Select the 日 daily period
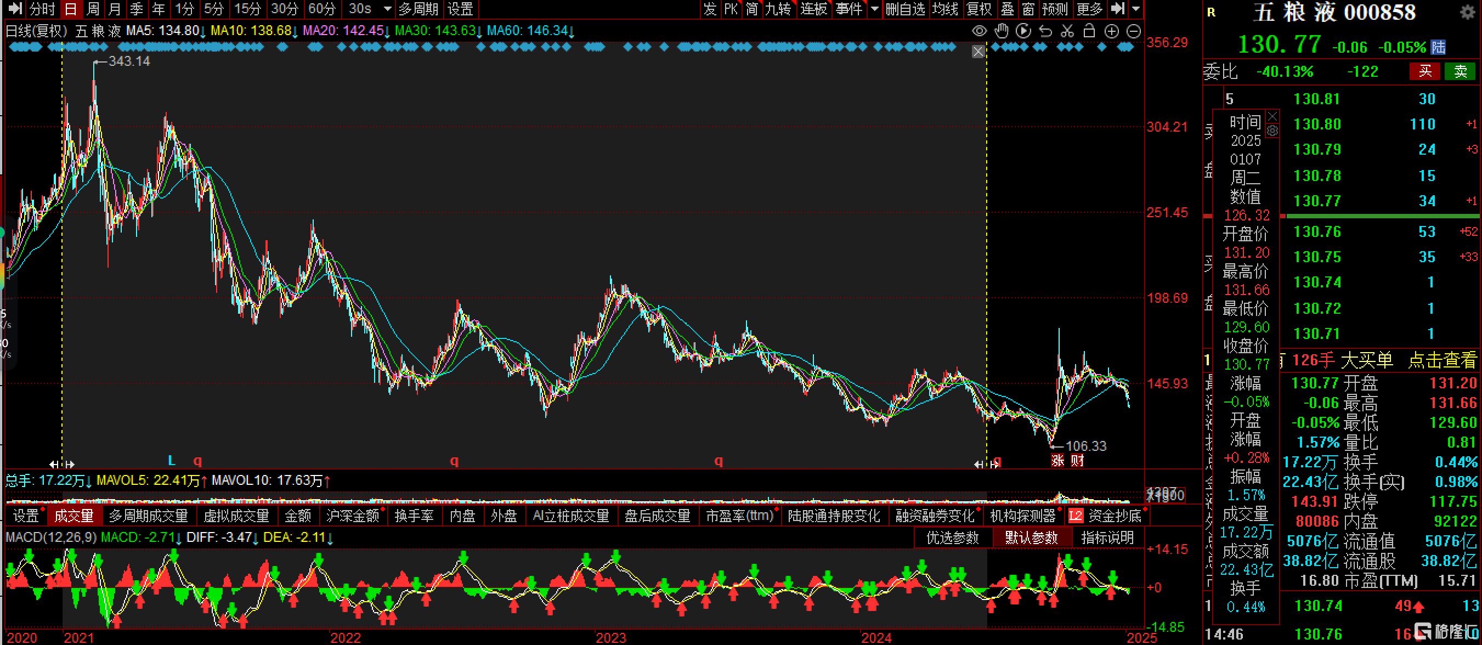 click(70, 9)
